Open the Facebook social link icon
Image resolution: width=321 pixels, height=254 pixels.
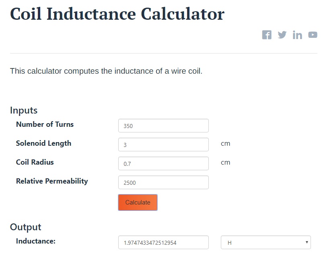(267, 35)
